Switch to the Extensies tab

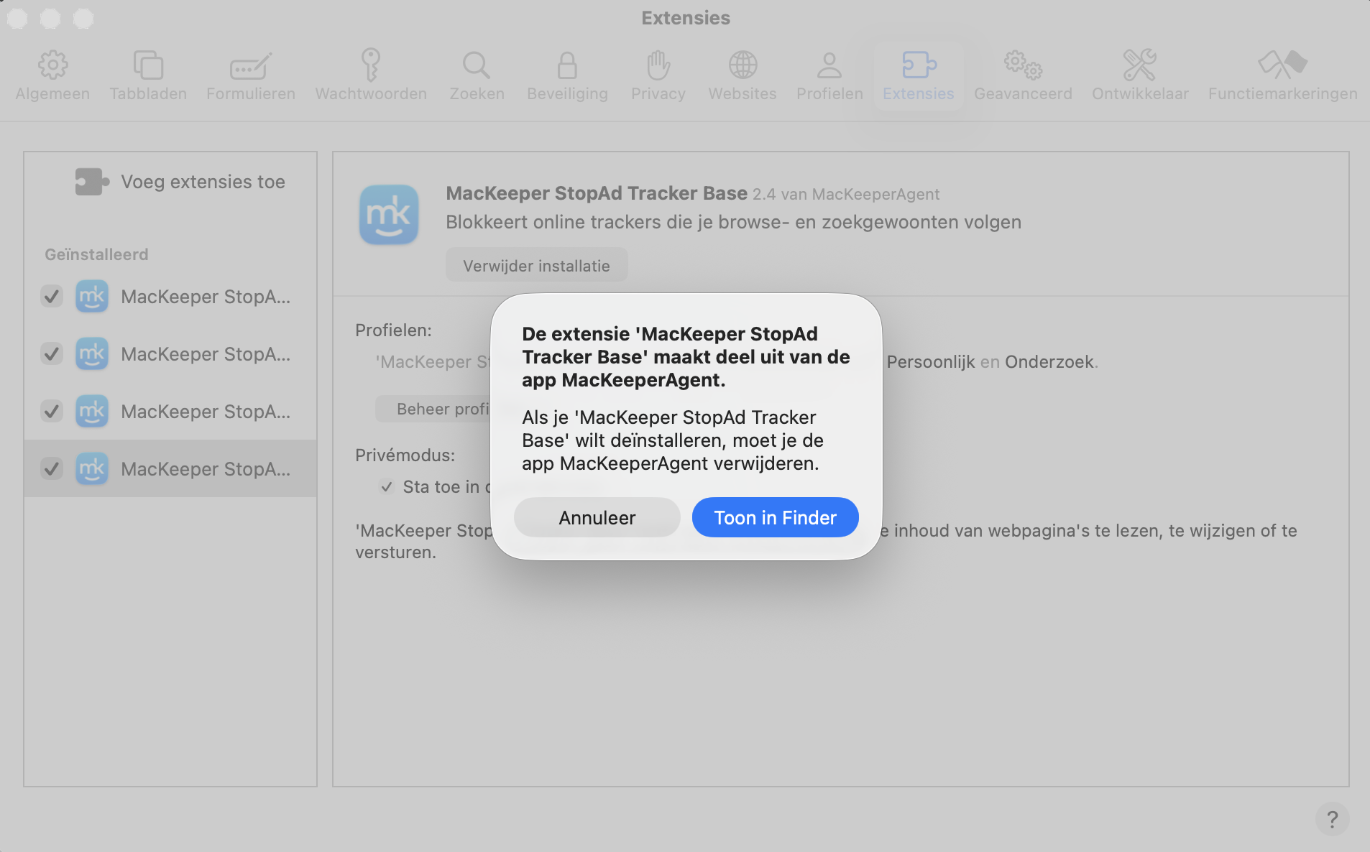pos(919,74)
